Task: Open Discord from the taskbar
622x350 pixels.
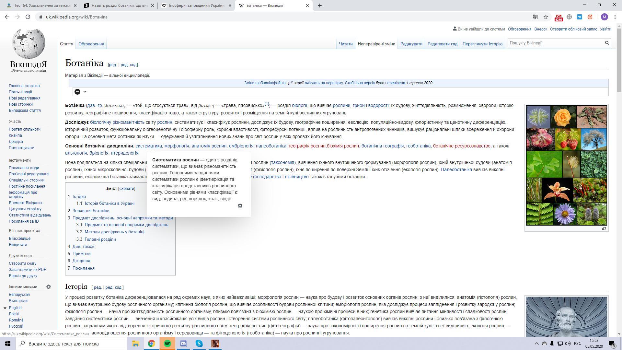Action: 183,344
